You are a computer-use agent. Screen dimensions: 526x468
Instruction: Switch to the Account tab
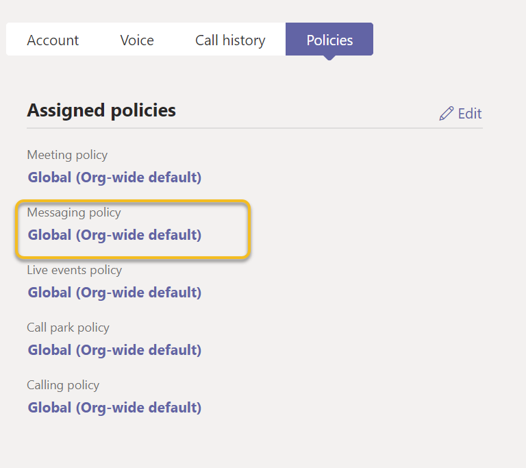click(x=53, y=40)
